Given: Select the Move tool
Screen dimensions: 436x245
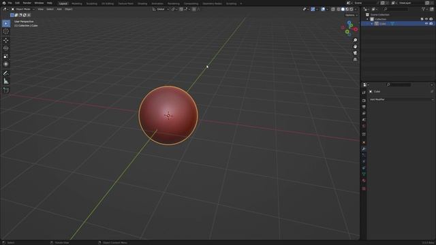Looking at the screenshot, I should (6, 41).
